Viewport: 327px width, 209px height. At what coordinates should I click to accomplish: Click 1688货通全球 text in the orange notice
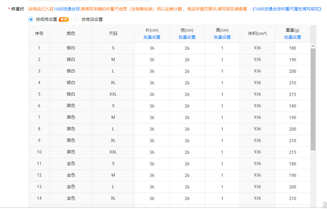tap(67, 9)
